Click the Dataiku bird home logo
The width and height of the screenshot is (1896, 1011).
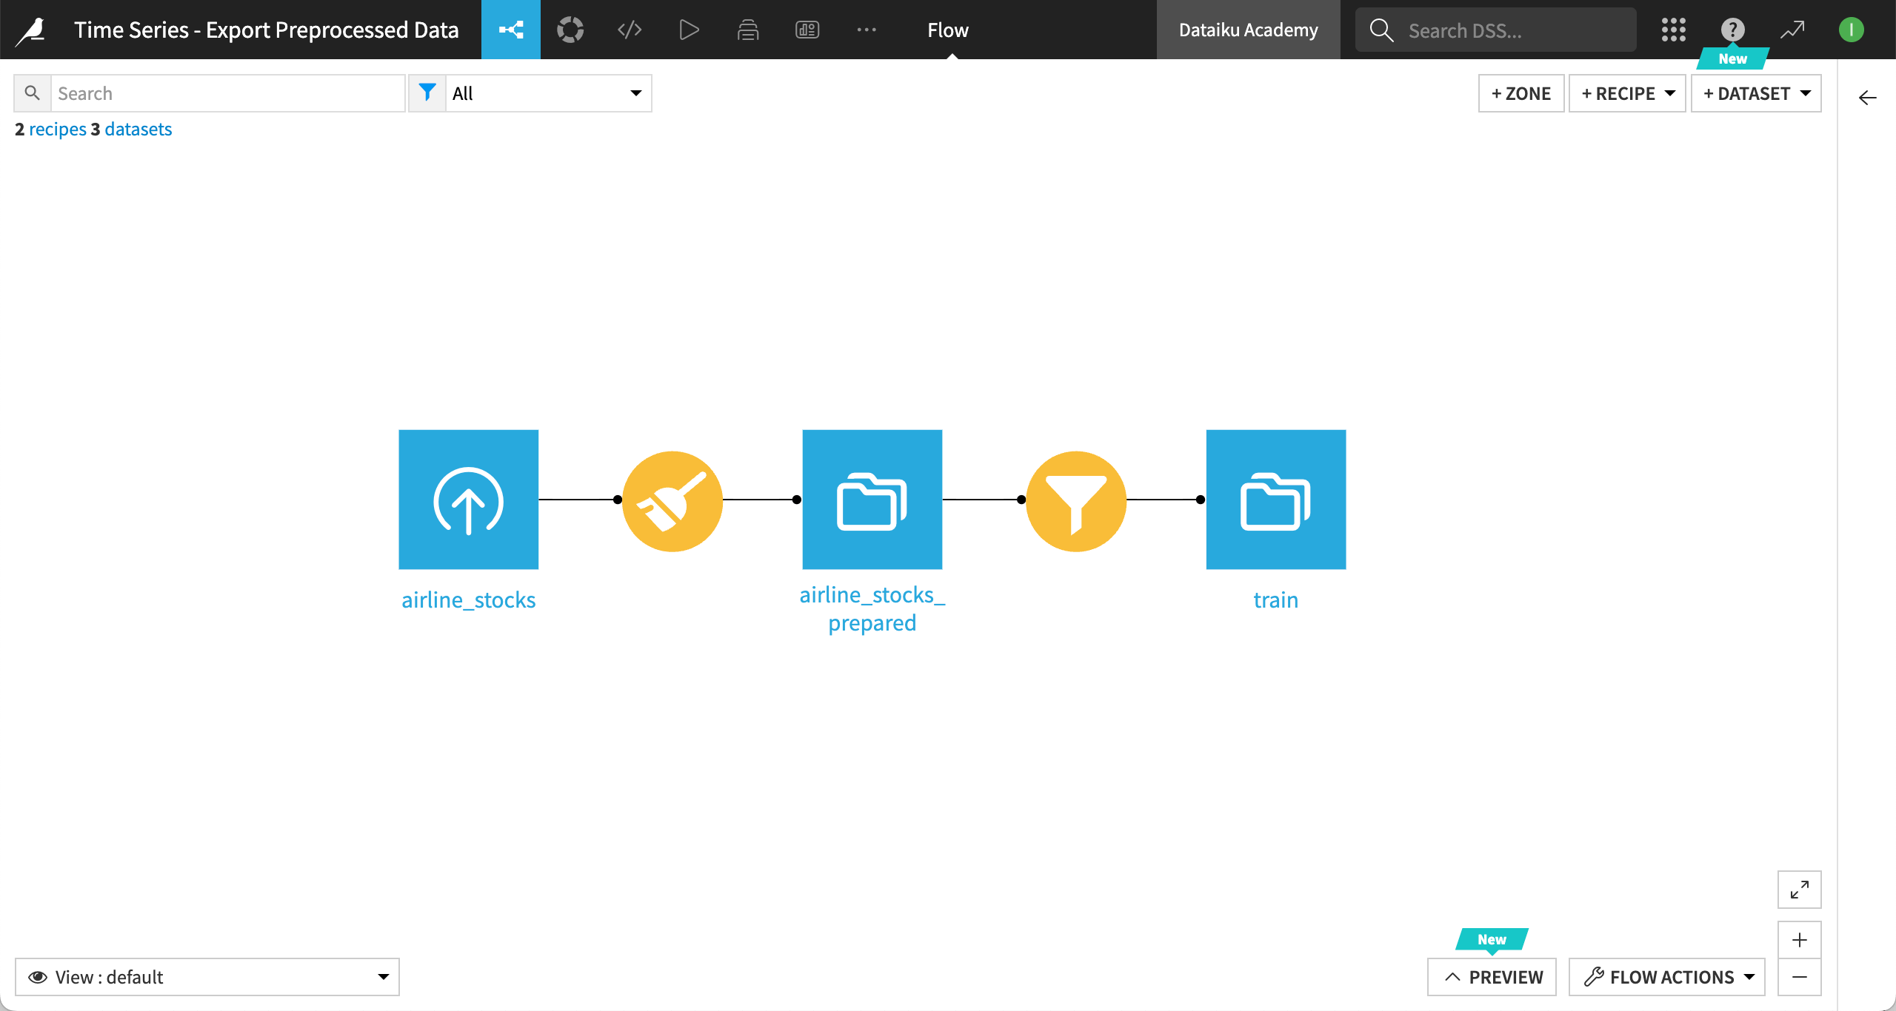click(31, 30)
